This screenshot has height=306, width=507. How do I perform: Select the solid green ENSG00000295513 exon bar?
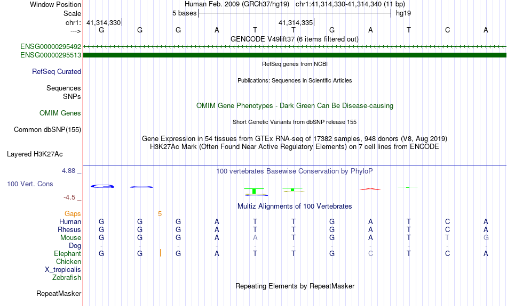[295, 55]
